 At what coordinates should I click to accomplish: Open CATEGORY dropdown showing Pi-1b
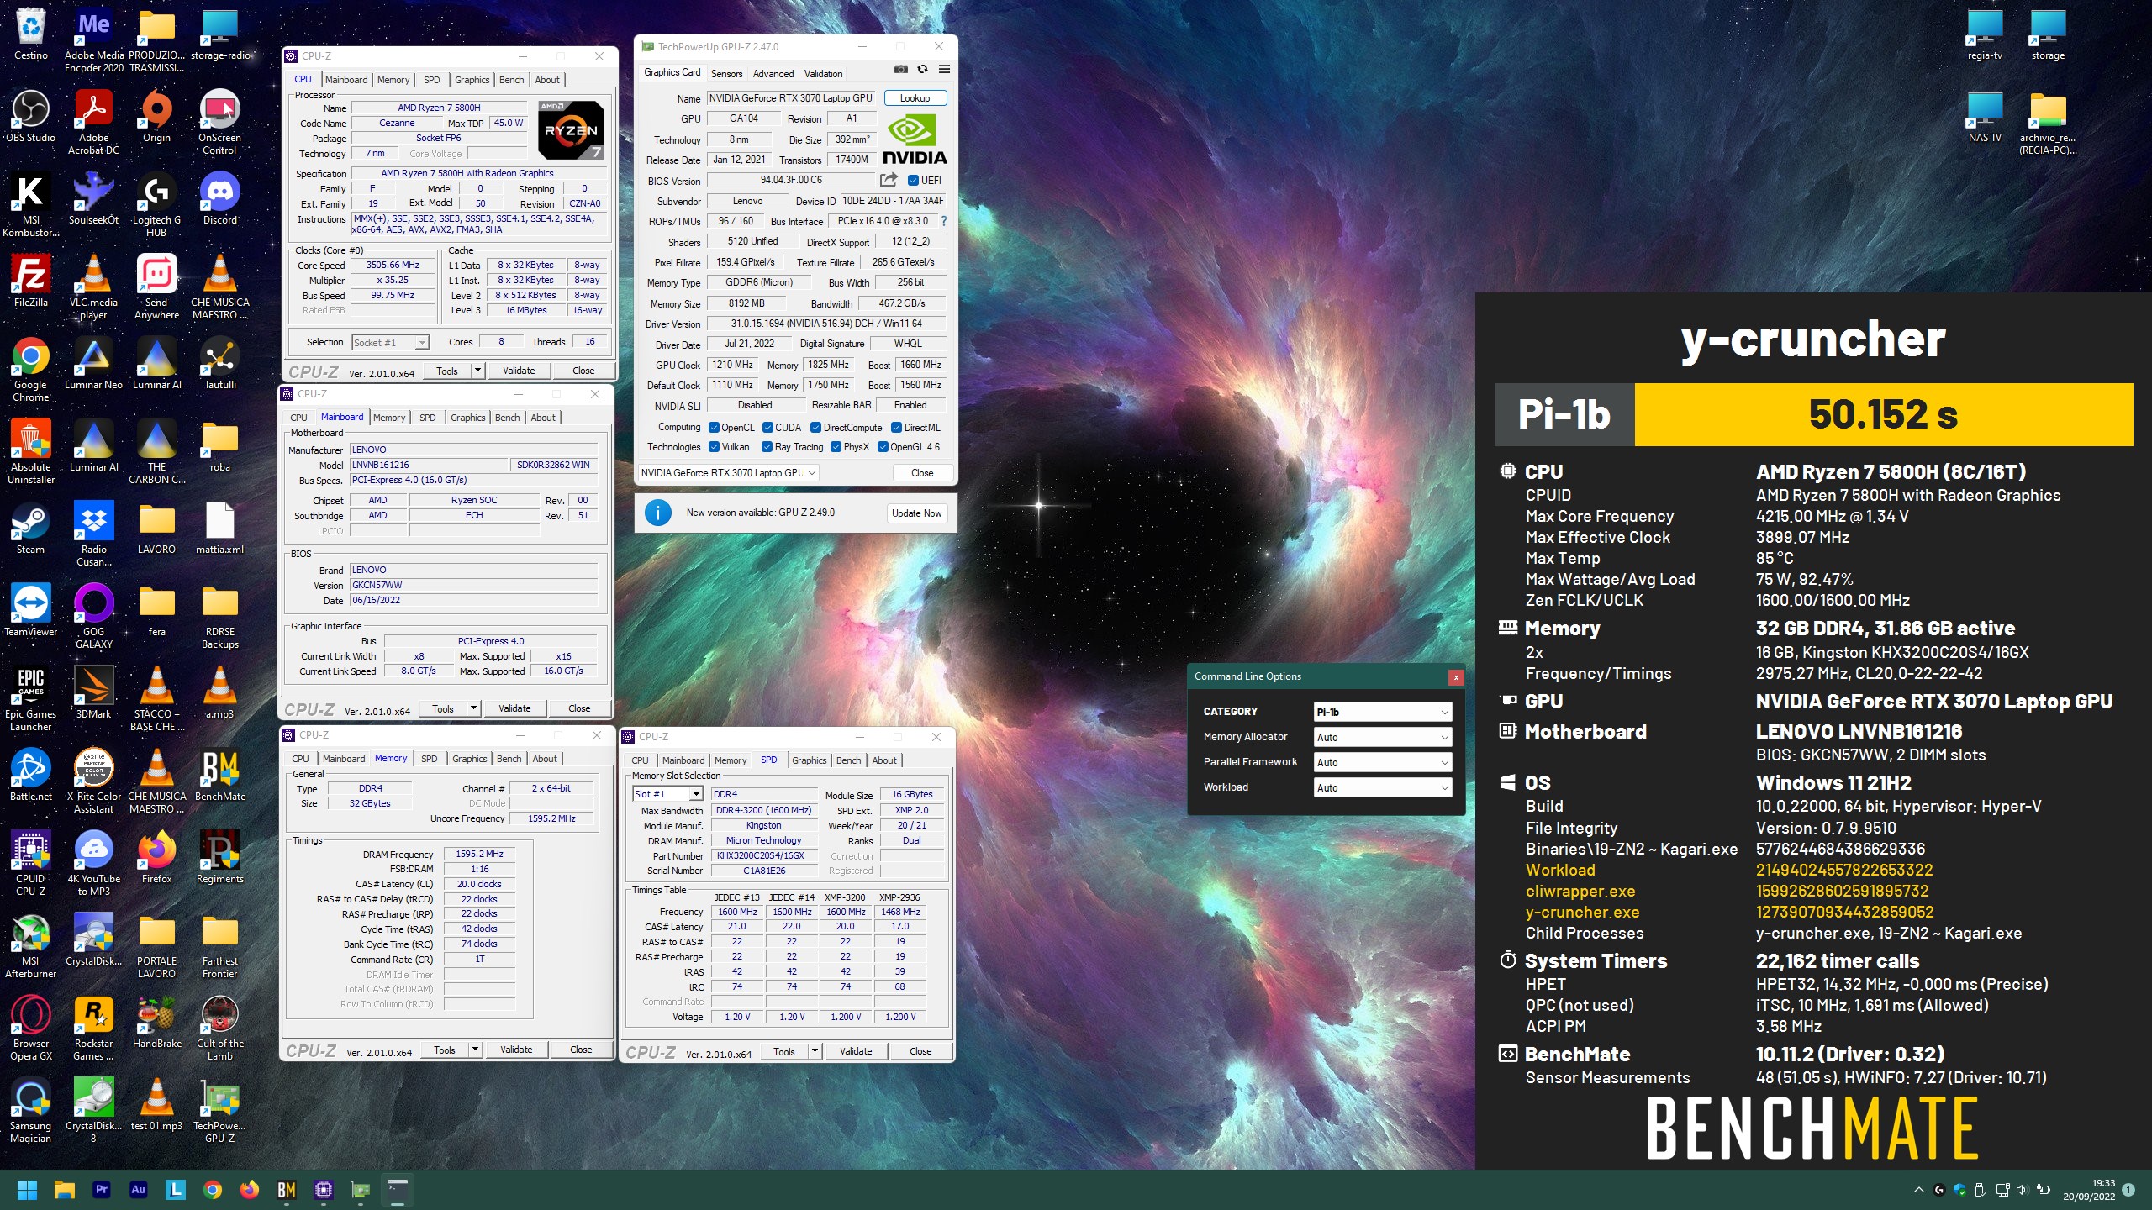[x=1383, y=712]
